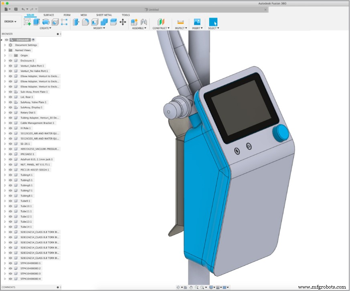Select the Pan tool at screen bottom
The width and height of the screenshot is (350, 291).
(191, 287)
